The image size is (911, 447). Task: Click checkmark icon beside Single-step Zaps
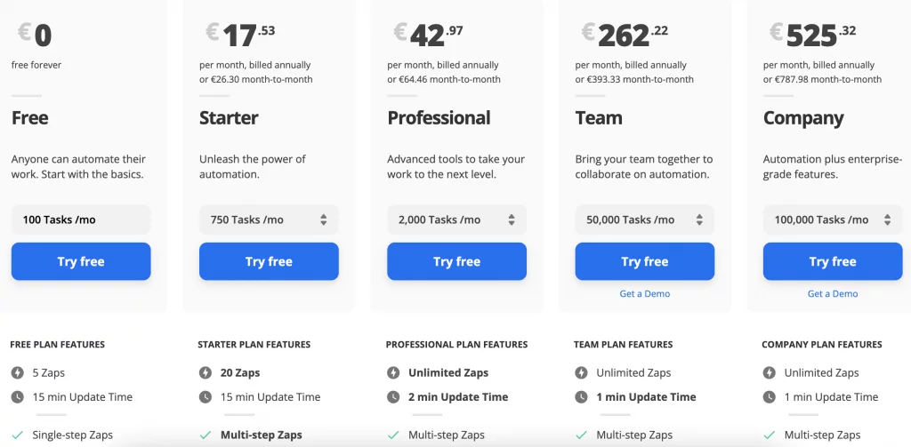coord(18,435)
